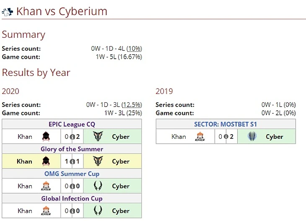This screenshot has width=306, height=221.
Task: Open the Glory of the Summer link
Action: click(x=72, y=149)
